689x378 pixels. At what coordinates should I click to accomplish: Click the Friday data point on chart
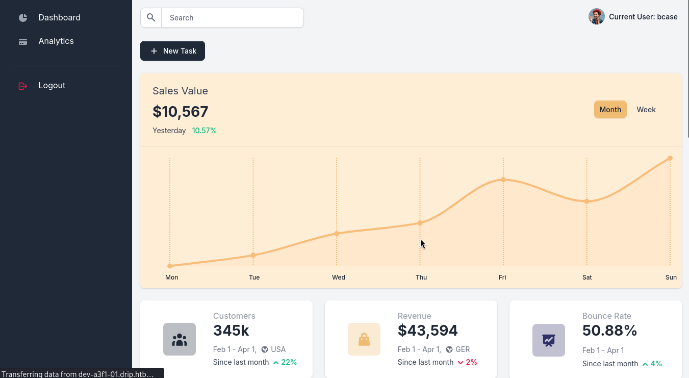click(503, 180)
